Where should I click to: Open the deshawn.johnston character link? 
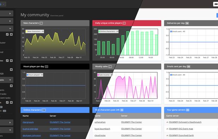point(32,135)
